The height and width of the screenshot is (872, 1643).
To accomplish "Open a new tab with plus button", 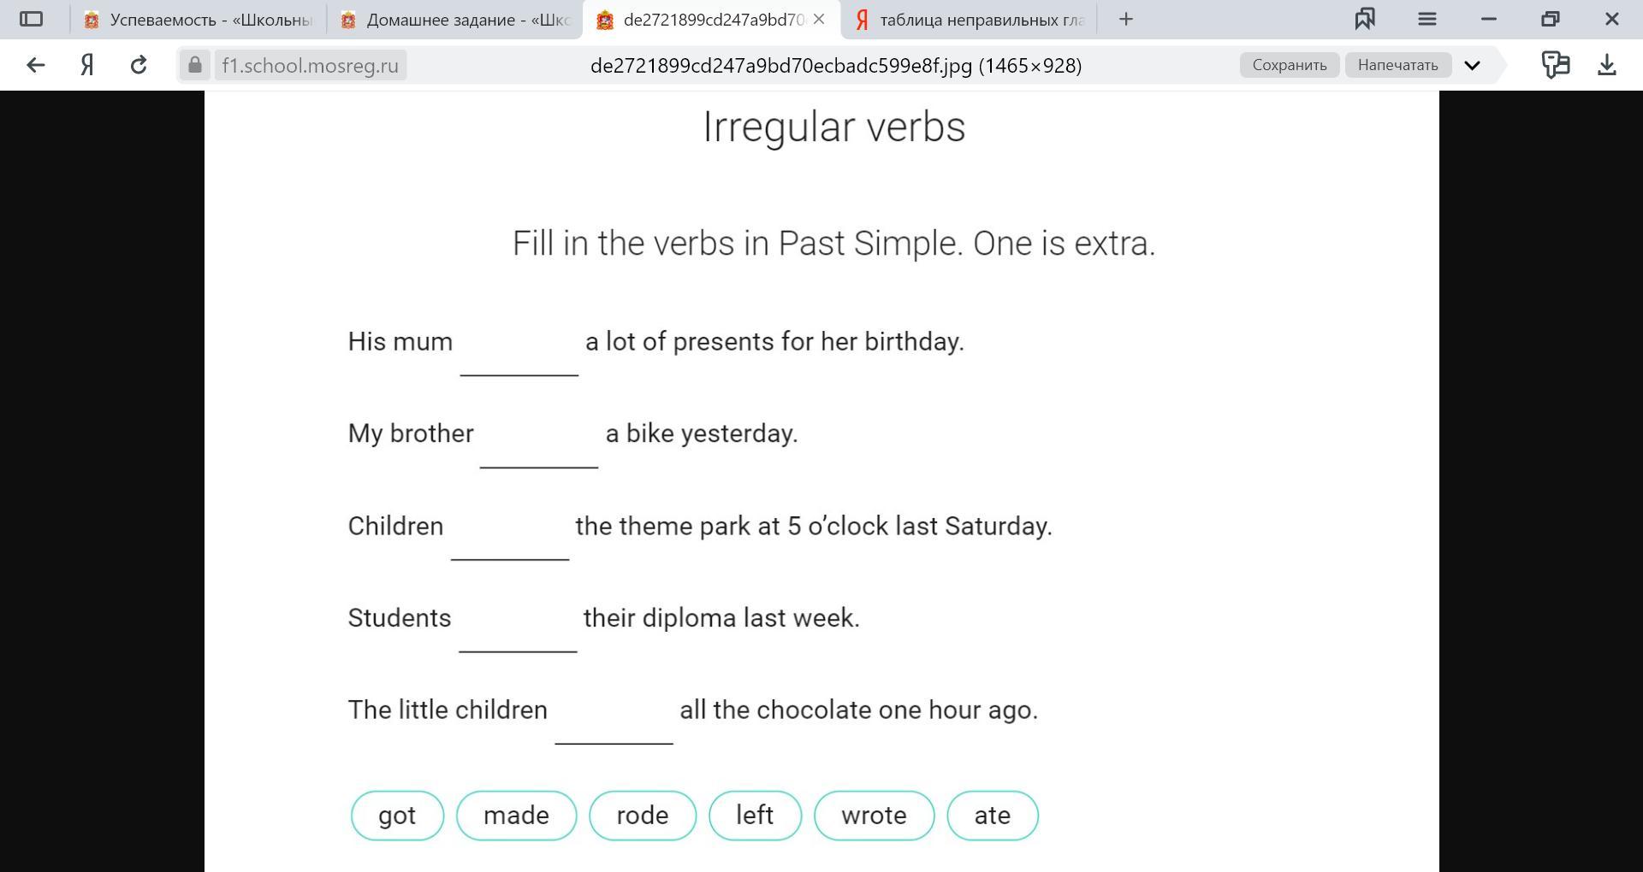I will tap(1126, 19).
